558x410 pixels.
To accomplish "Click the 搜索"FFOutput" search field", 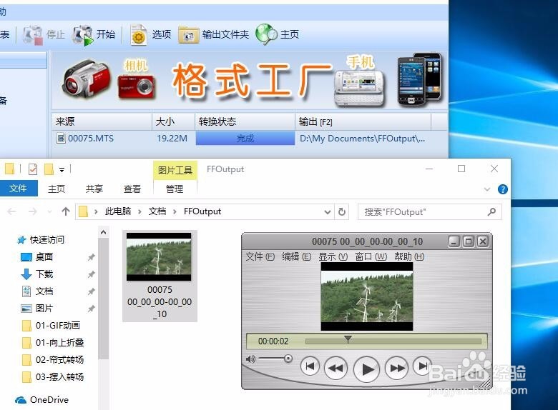I will click(x=429, y=212).
